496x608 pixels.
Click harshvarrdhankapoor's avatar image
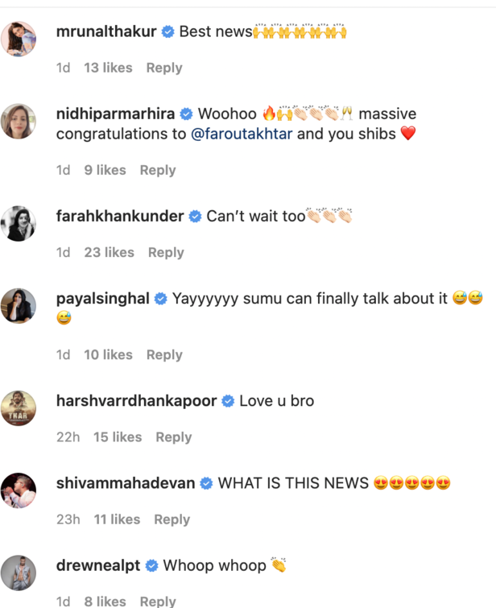coord(19,407)
